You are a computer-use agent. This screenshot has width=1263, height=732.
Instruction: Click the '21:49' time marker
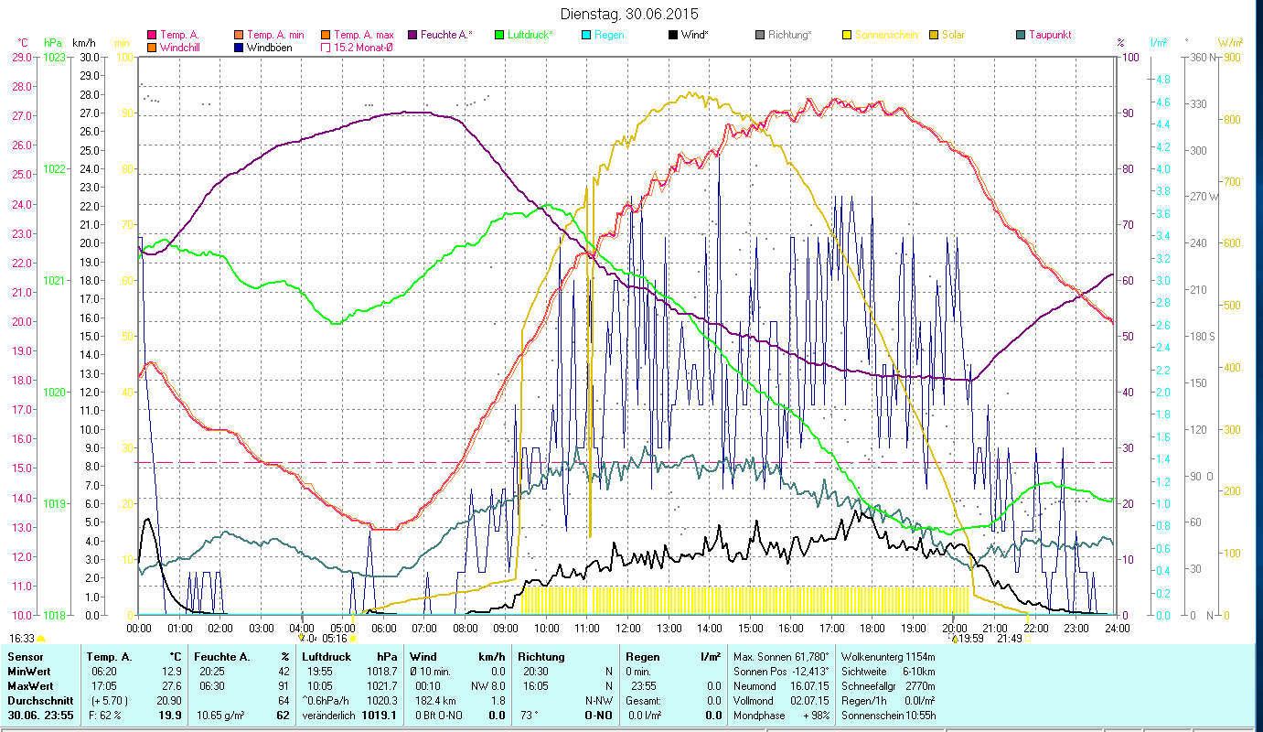1009,639
